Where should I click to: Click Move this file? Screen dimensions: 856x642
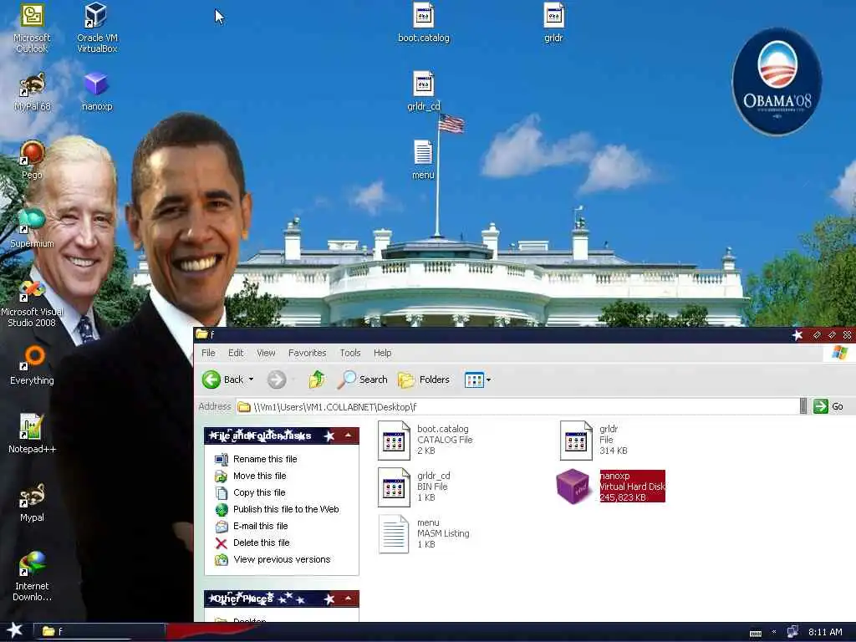click(x=259, y=476)
